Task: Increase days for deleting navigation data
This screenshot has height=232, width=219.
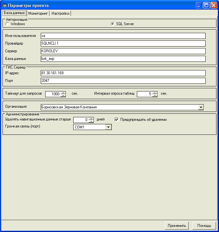Action: (91, 118)
